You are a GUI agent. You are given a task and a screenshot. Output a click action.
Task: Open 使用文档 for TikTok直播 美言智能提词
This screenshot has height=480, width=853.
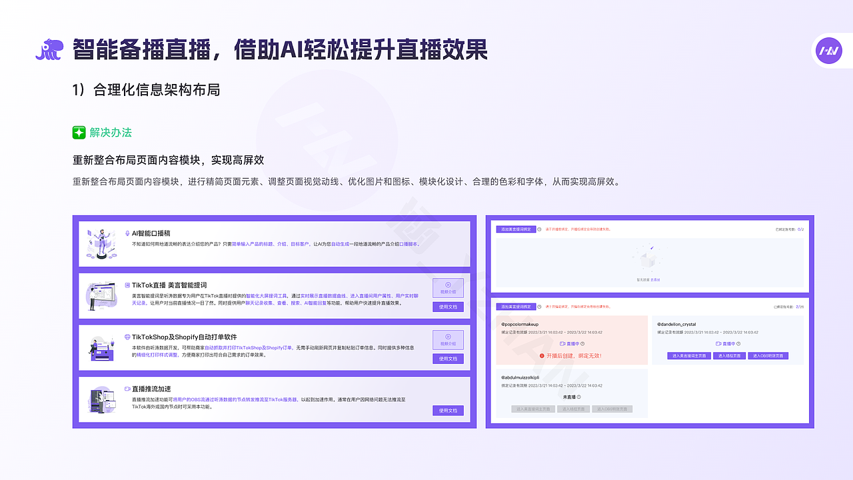448,307
